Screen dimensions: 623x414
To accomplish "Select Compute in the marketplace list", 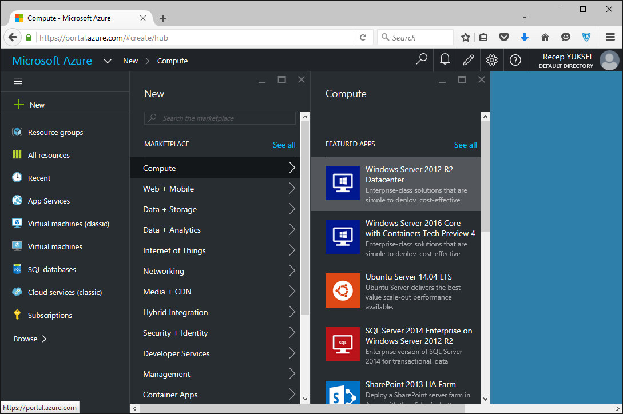I will 215,168.
